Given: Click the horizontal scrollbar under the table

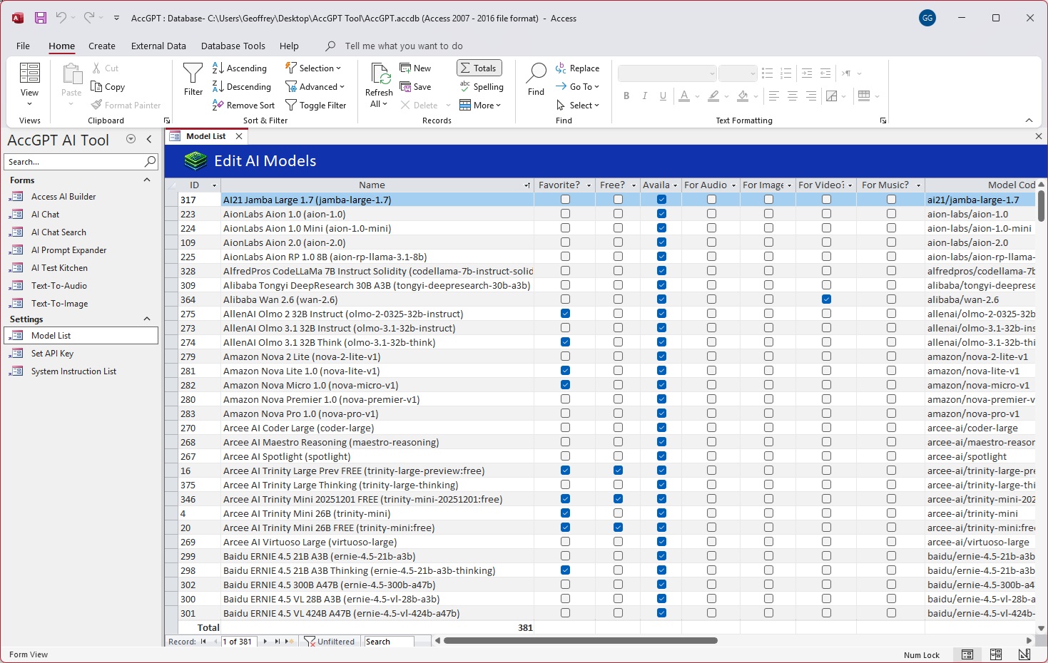Looking at the screenshot, I should coord(580,640).
